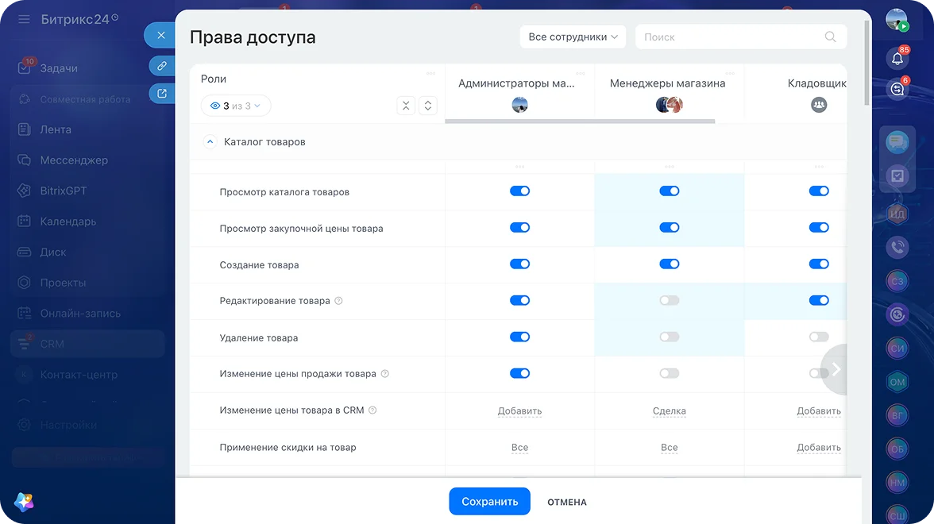Open the tasks checkmark icon in right sidebar
This screenshot has width=934, height=524.
(x=897, y=175)
